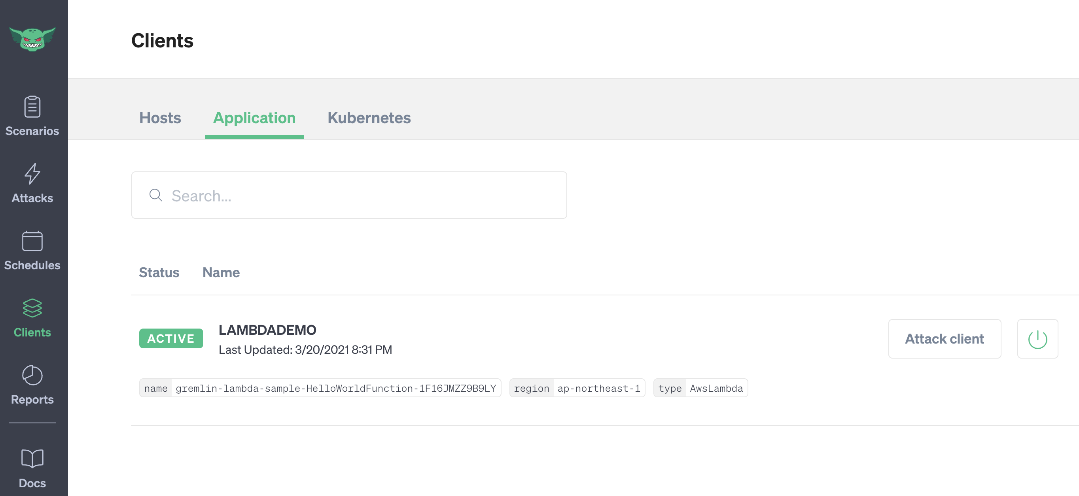Click the ACTIVE status badge
Image resolution: width=1079 pixels, height=496 pixels.
(171, 338)
